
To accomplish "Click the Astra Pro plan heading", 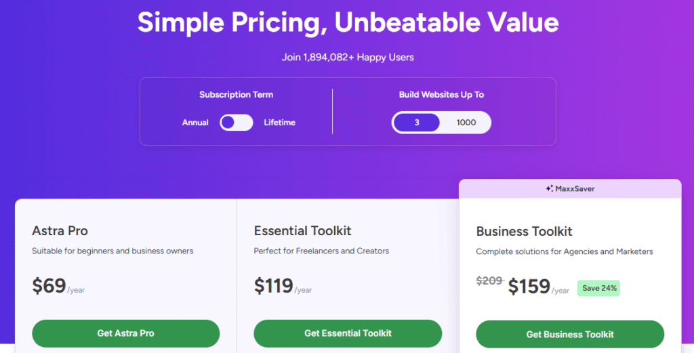I will (x=60, y=230).
